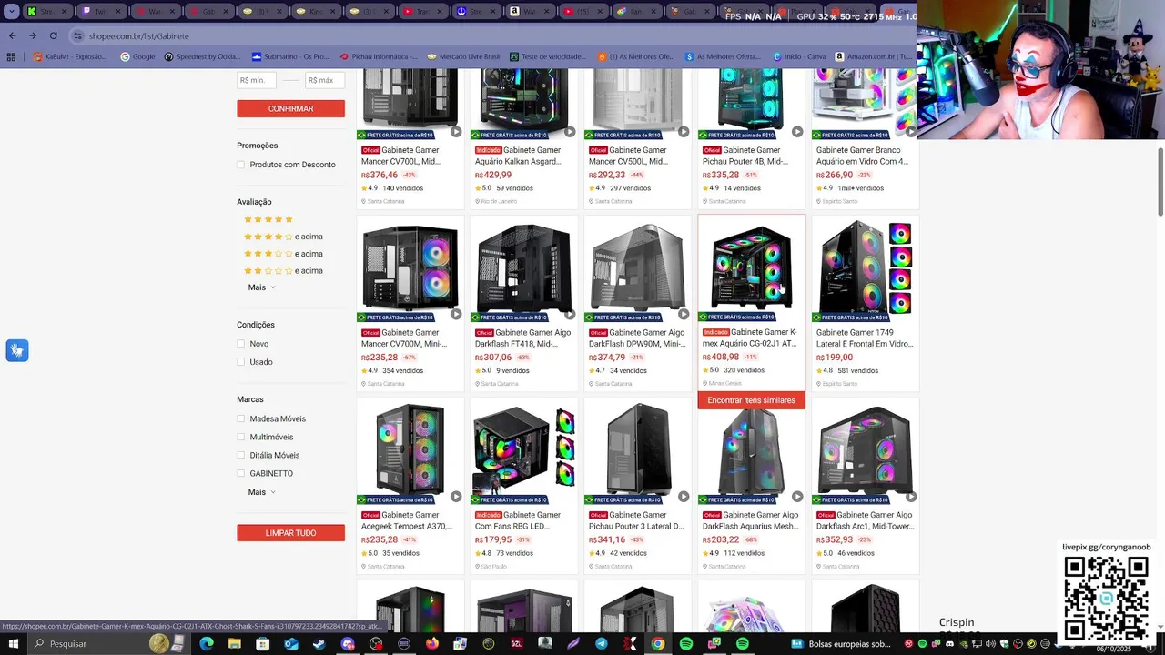Open the Início - Canva bookmark
Viewport: 1165px width, 655px height.
798,56
